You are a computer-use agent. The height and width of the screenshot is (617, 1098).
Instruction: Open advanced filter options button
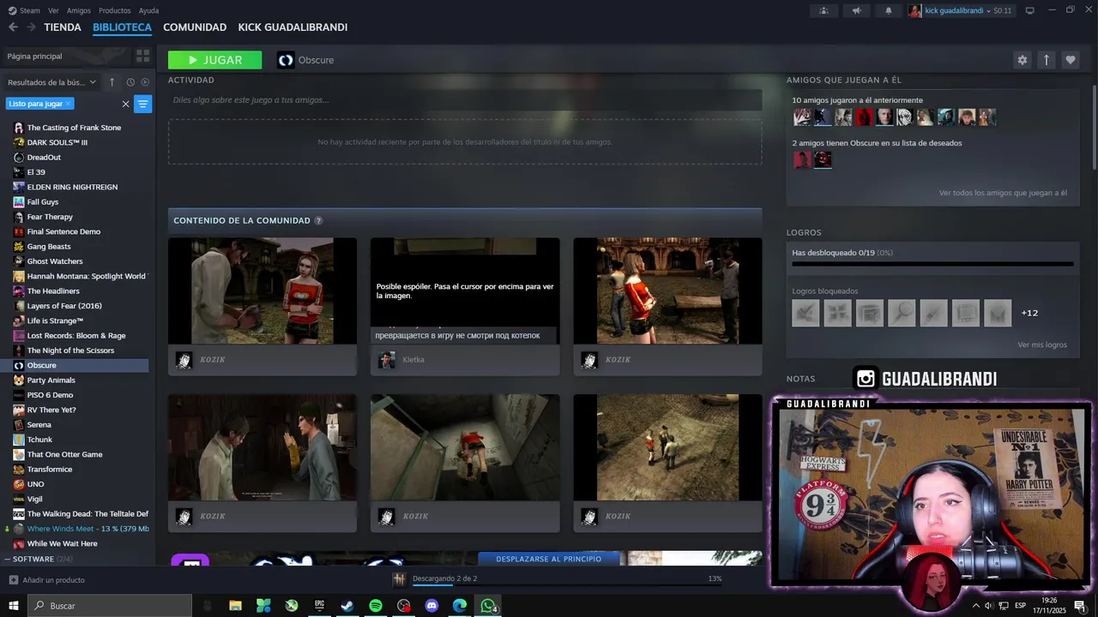click(143, 104)
